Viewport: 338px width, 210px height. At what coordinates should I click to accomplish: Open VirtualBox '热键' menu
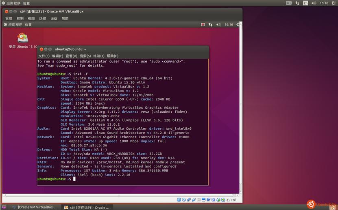point(42,18)
